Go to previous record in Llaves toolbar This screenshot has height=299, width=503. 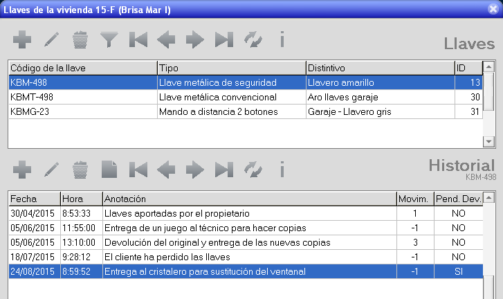(166, 39)
